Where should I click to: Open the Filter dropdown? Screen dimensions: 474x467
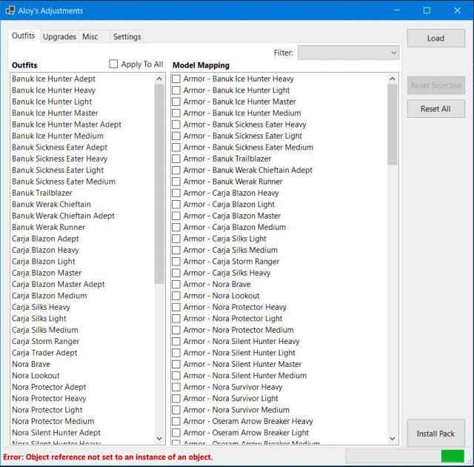pyautogui.click(x=348, y=53)
